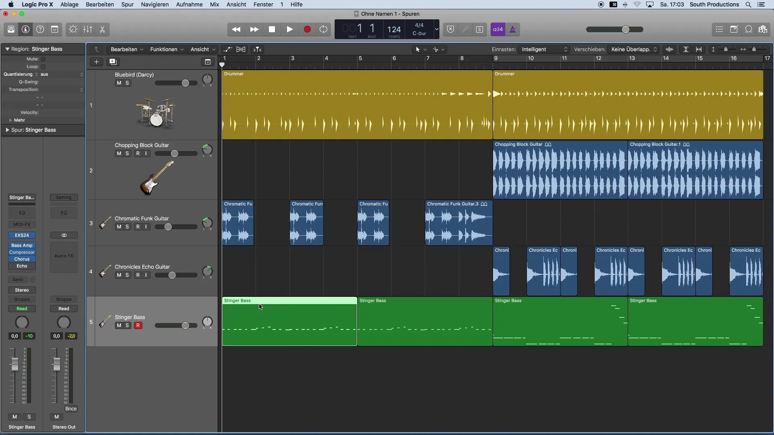Mute the Stinger Bass track
Viewport: 774px width, 435px height.
click(118, 325)
